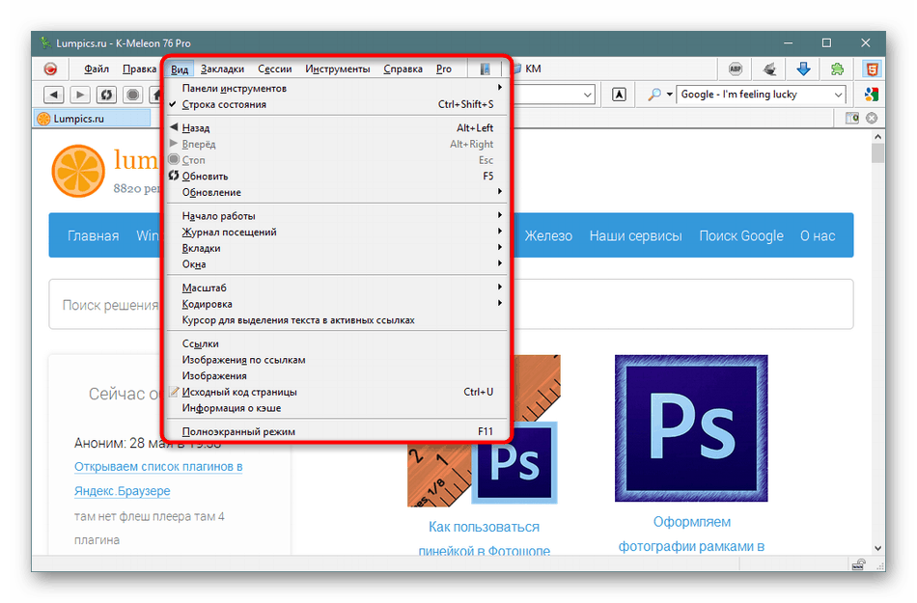Click the green puzzle piece plugin icon

coord(838,69)
